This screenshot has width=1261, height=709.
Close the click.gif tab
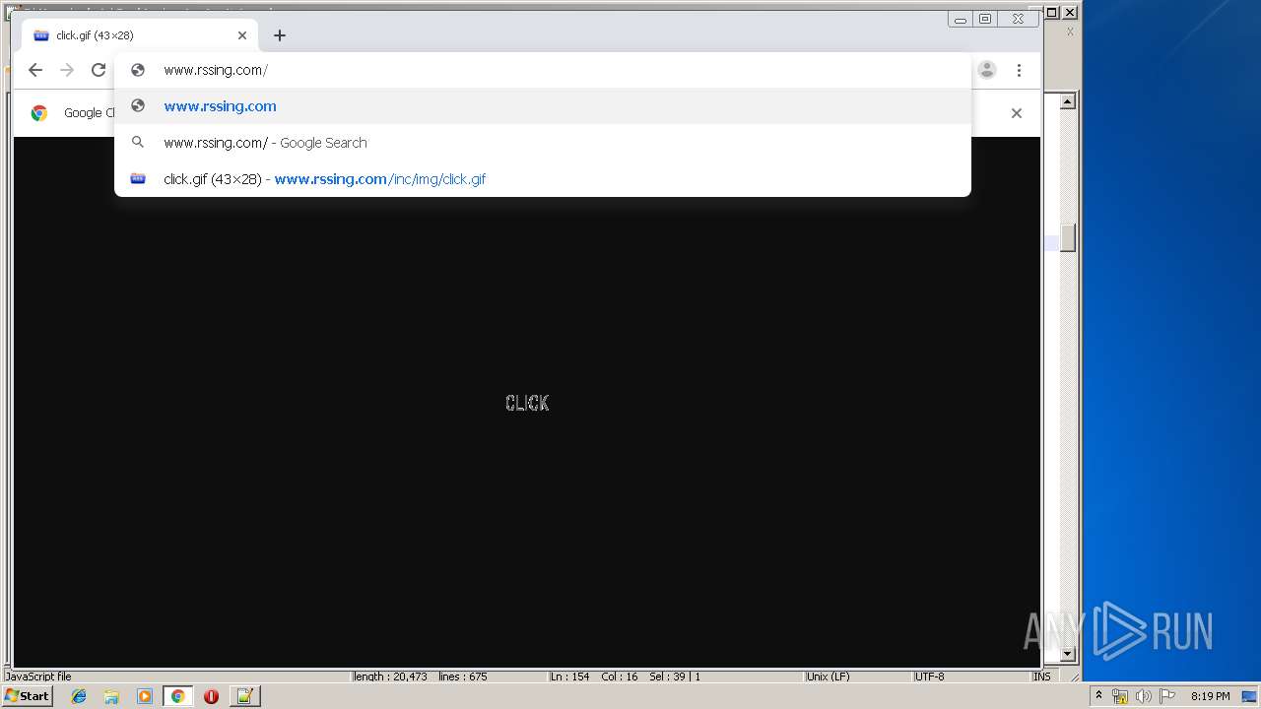click(x=242, y=35)
